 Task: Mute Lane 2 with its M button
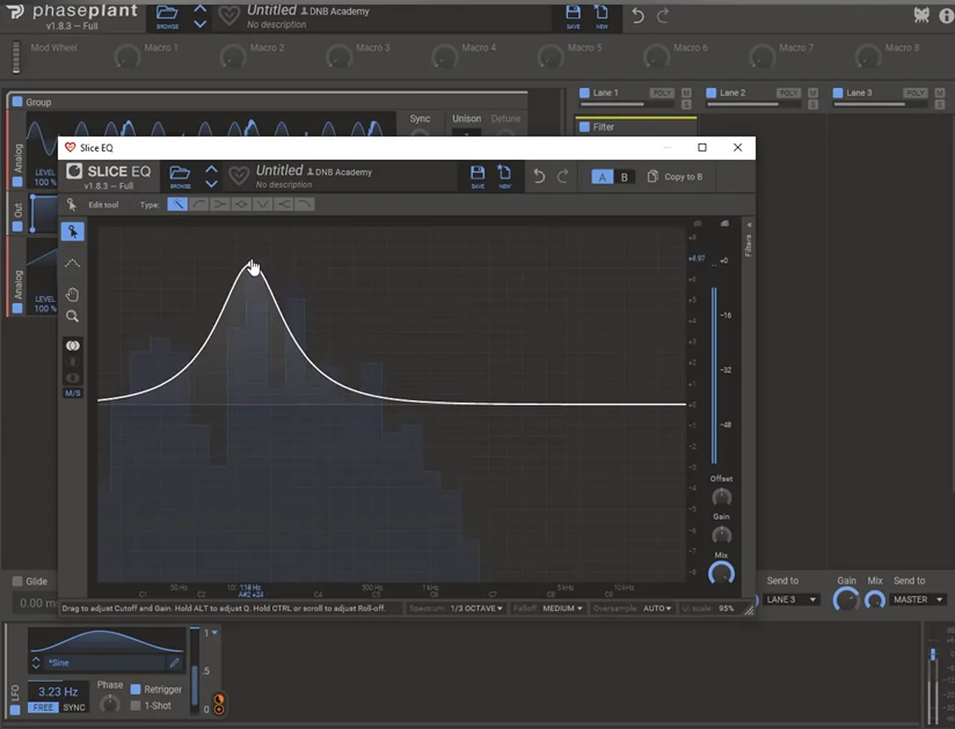click(x=813, y=93)
